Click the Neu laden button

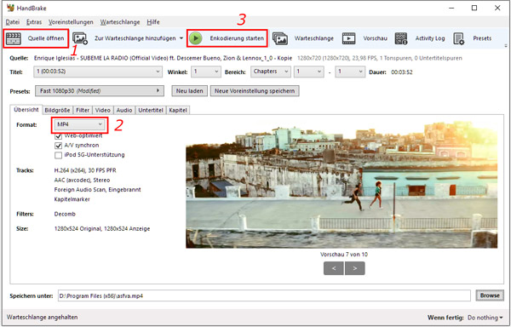pyautogui.click(x=189, y=91)
